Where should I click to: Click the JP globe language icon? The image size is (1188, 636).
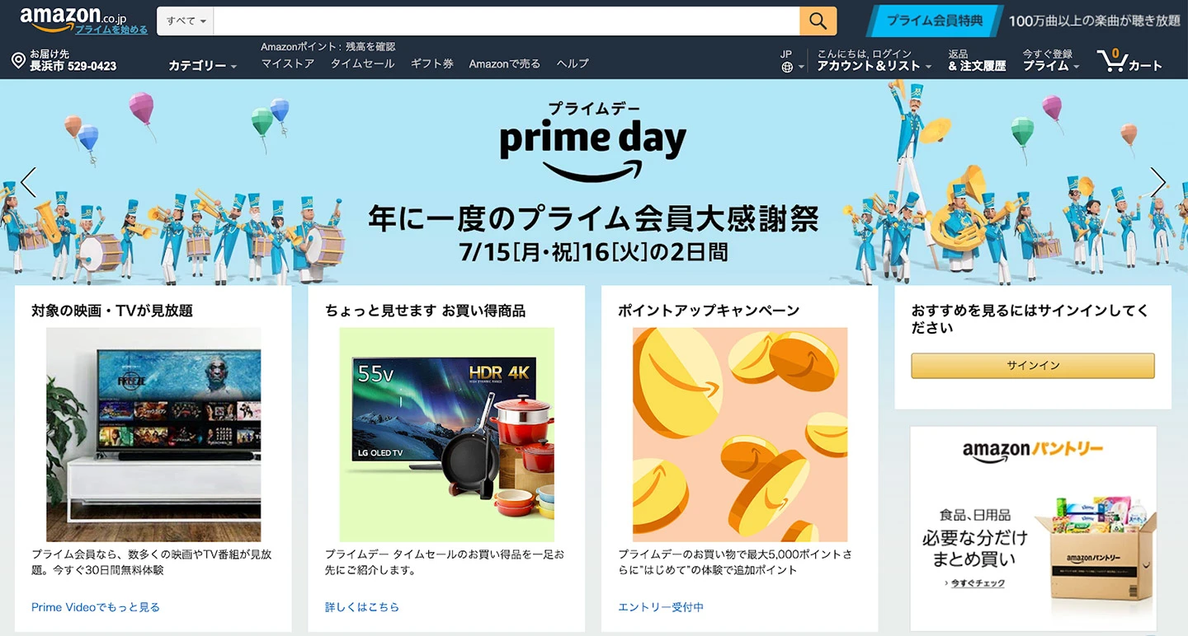coord(787,67)
